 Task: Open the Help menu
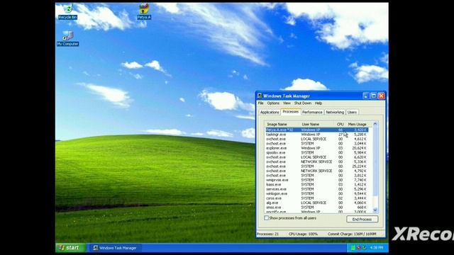point(319,103)
